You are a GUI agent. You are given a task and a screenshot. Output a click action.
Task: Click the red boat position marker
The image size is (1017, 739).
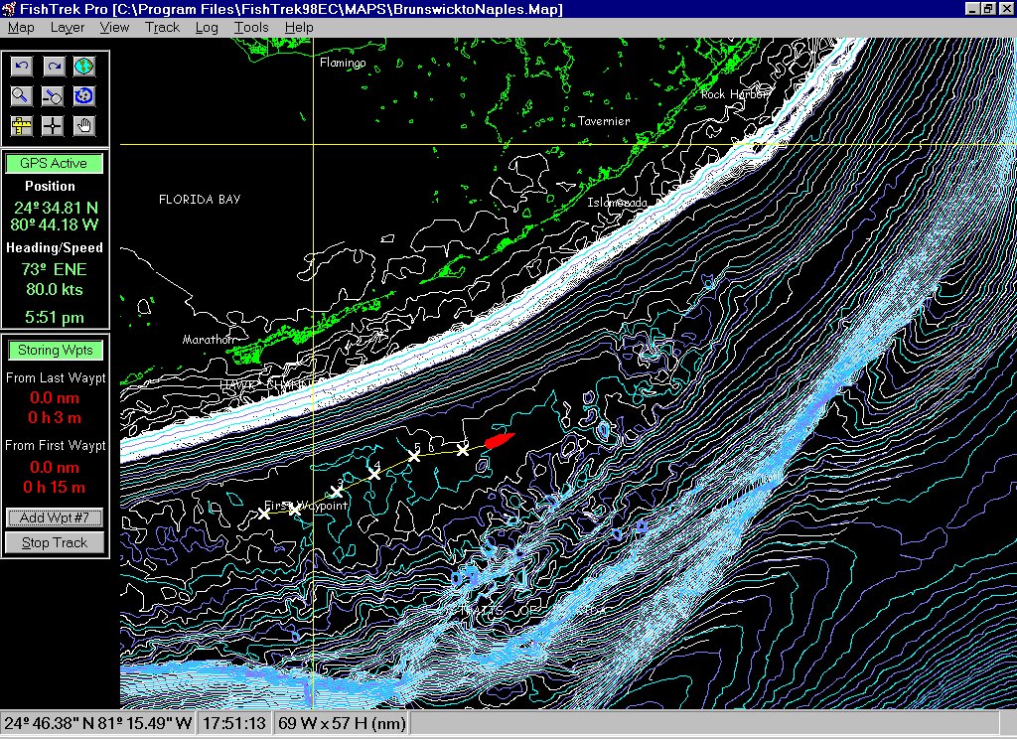[500, 441]
